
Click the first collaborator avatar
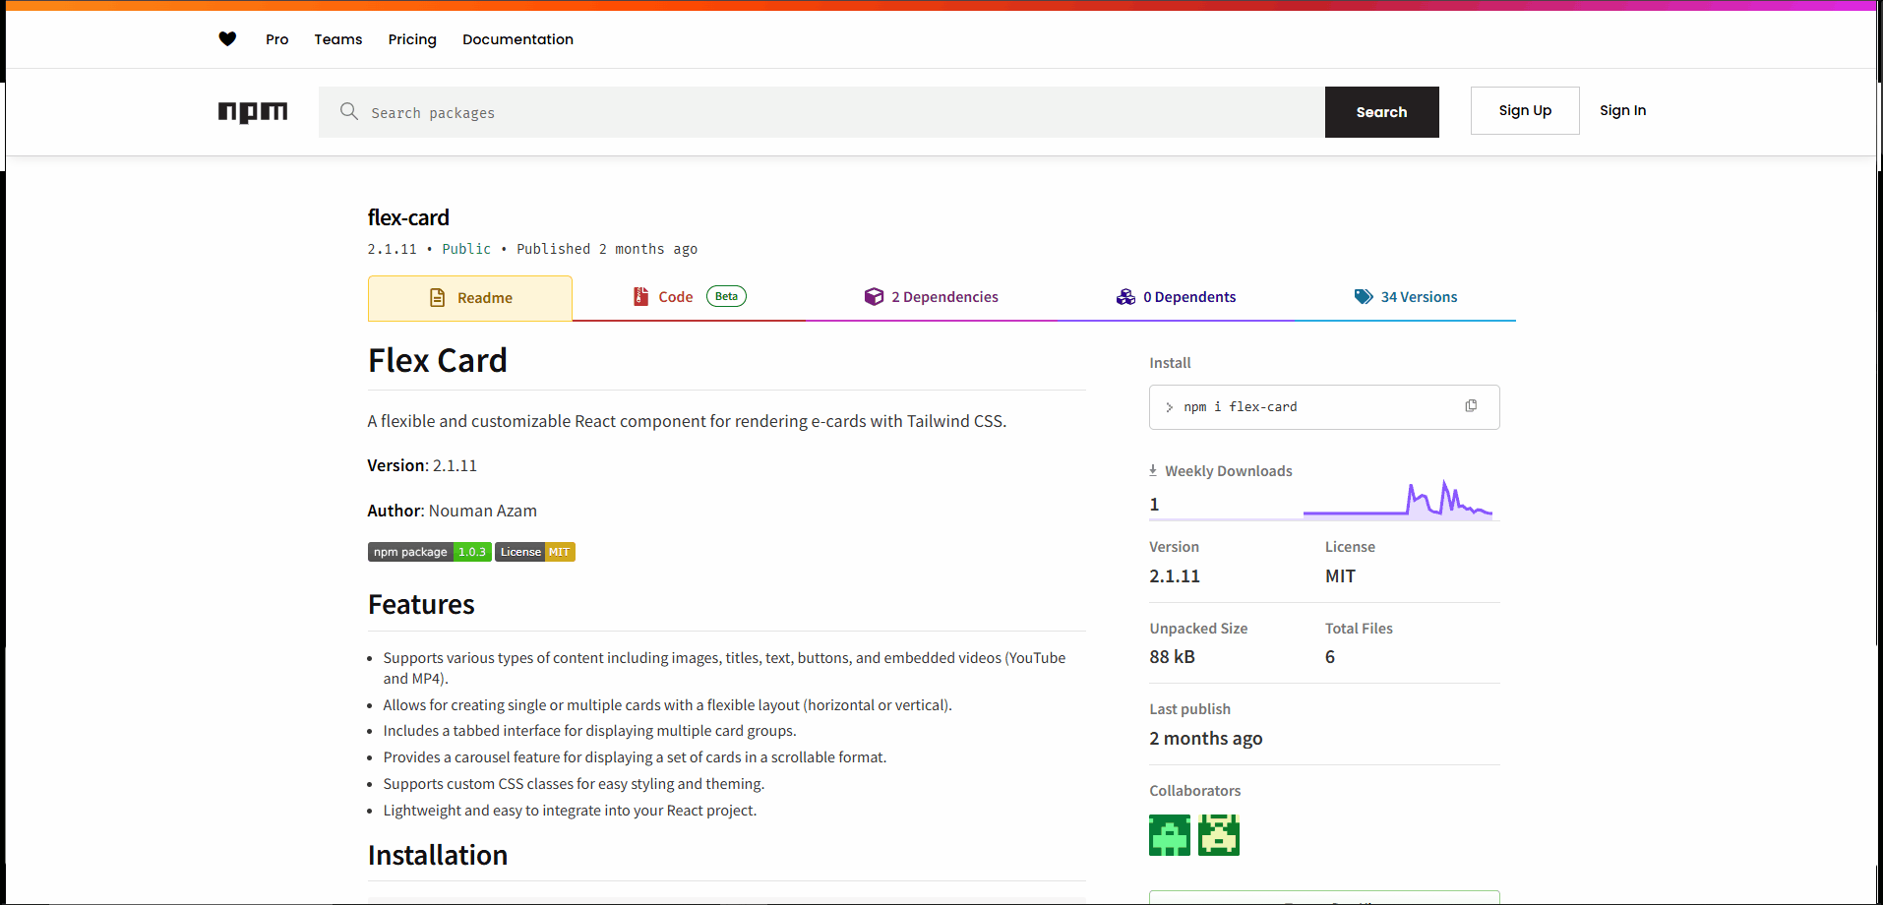(1169, 835)
